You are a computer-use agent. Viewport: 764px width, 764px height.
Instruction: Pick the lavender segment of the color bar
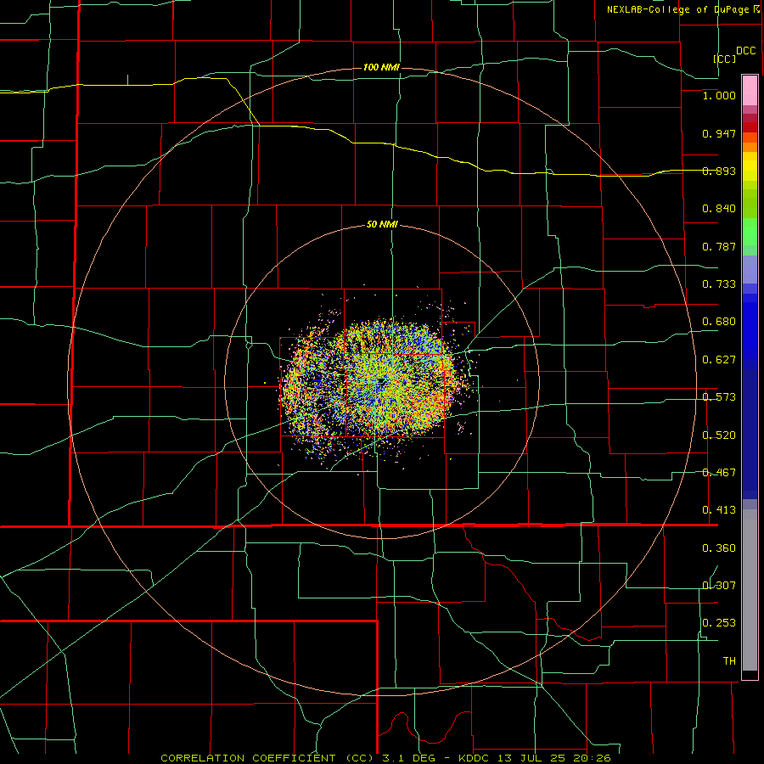(750, 269)
